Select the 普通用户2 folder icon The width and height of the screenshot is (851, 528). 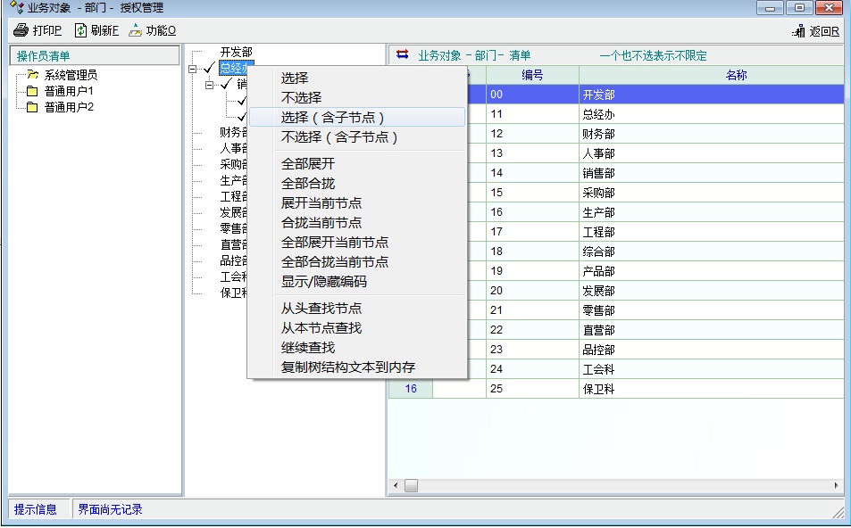tap(32, 108)
